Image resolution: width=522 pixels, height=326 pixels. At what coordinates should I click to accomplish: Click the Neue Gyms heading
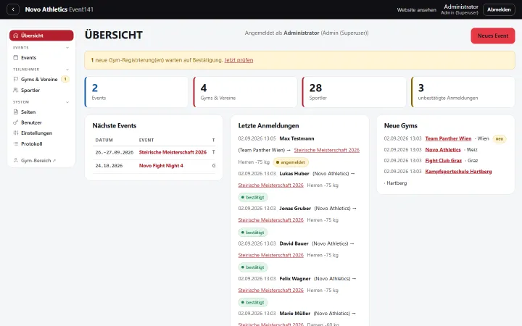click(x=400, y=126)
